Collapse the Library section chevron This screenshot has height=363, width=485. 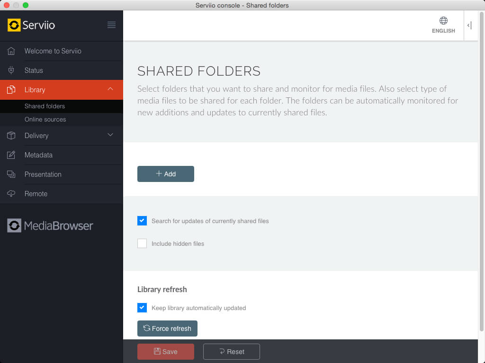click(x=110, y=89)
